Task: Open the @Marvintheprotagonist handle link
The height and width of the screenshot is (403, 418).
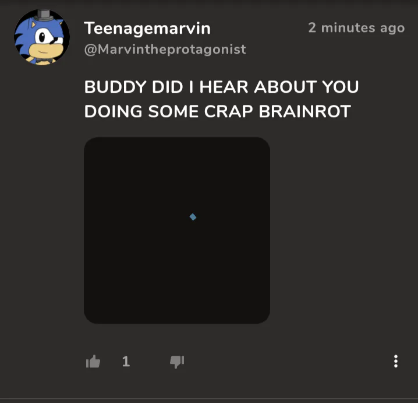Action: 165,50
